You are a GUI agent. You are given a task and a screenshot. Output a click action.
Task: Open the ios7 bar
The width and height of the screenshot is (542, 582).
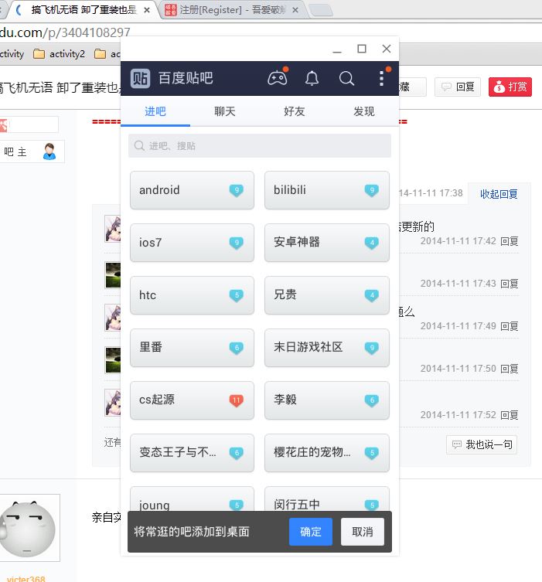192,243
